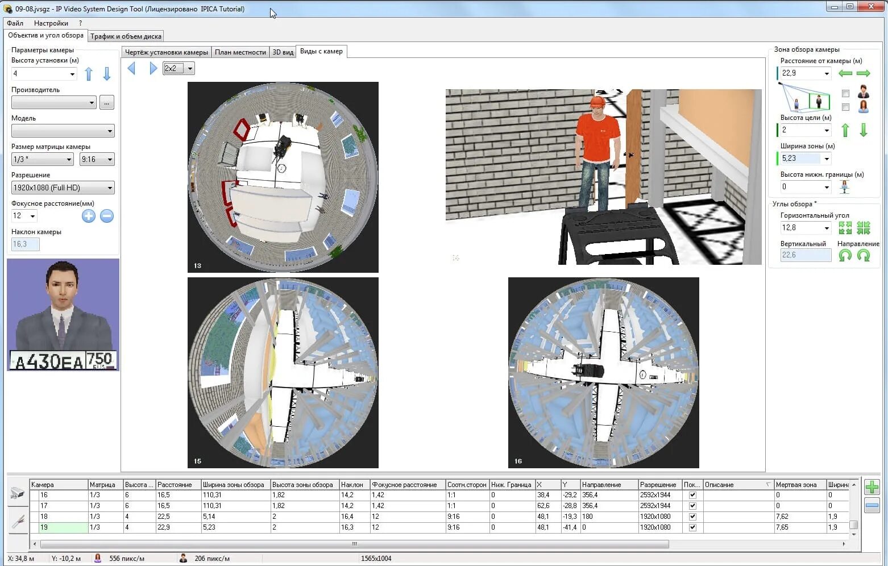Image resolution: width=888 pixels, height=566 pixels.
Task: Lower target height with green down arrow
Action: [x=864, y=130]
